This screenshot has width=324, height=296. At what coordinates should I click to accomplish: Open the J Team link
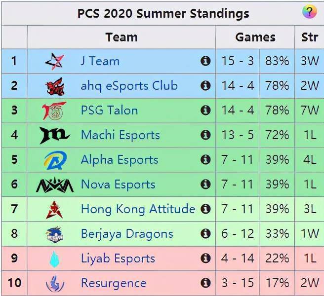point(100,61)
